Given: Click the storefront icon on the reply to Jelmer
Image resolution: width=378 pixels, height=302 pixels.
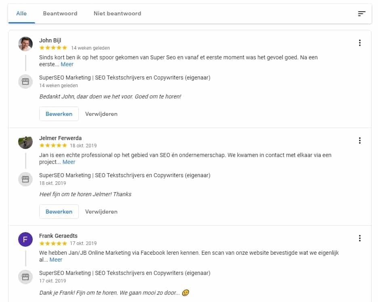Looking at the screenshot, I should tap(25, 179).
